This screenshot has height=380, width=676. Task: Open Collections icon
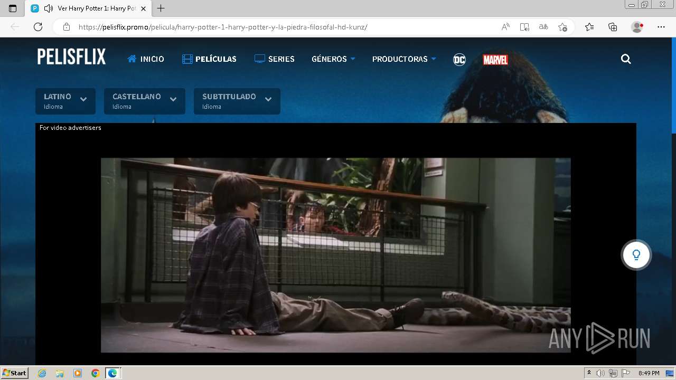click(x=613, y=27)
